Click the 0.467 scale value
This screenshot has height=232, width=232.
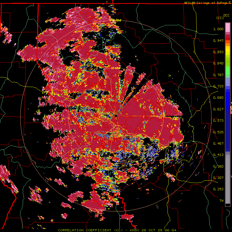pyautogui.click(x=218, y=144)
